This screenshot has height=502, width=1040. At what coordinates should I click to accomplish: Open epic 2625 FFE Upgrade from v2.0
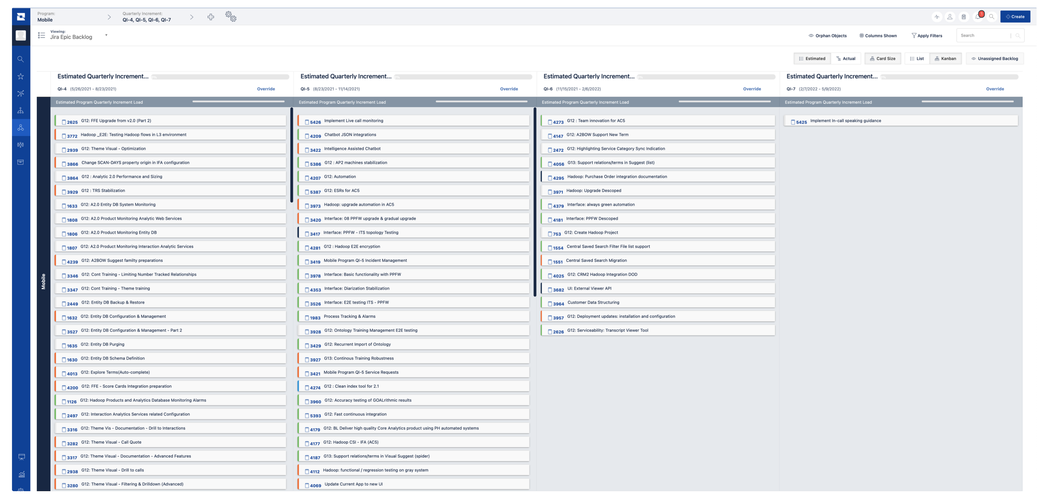[x=170, y=121]
